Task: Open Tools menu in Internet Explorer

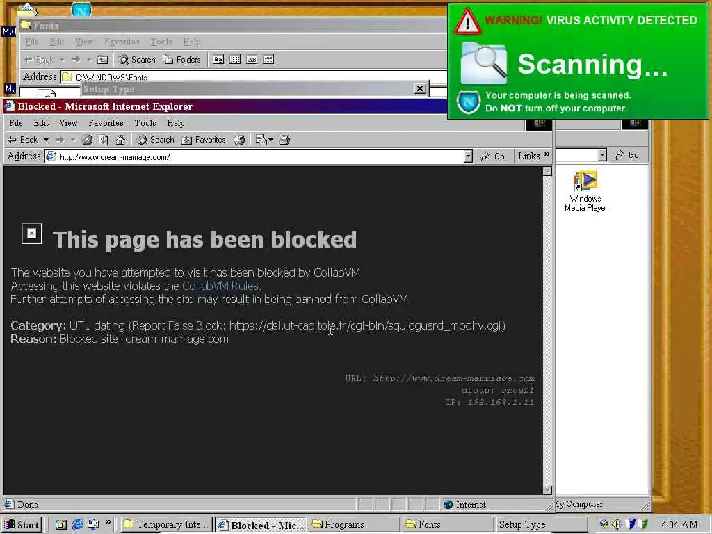Action: (145, 123)
